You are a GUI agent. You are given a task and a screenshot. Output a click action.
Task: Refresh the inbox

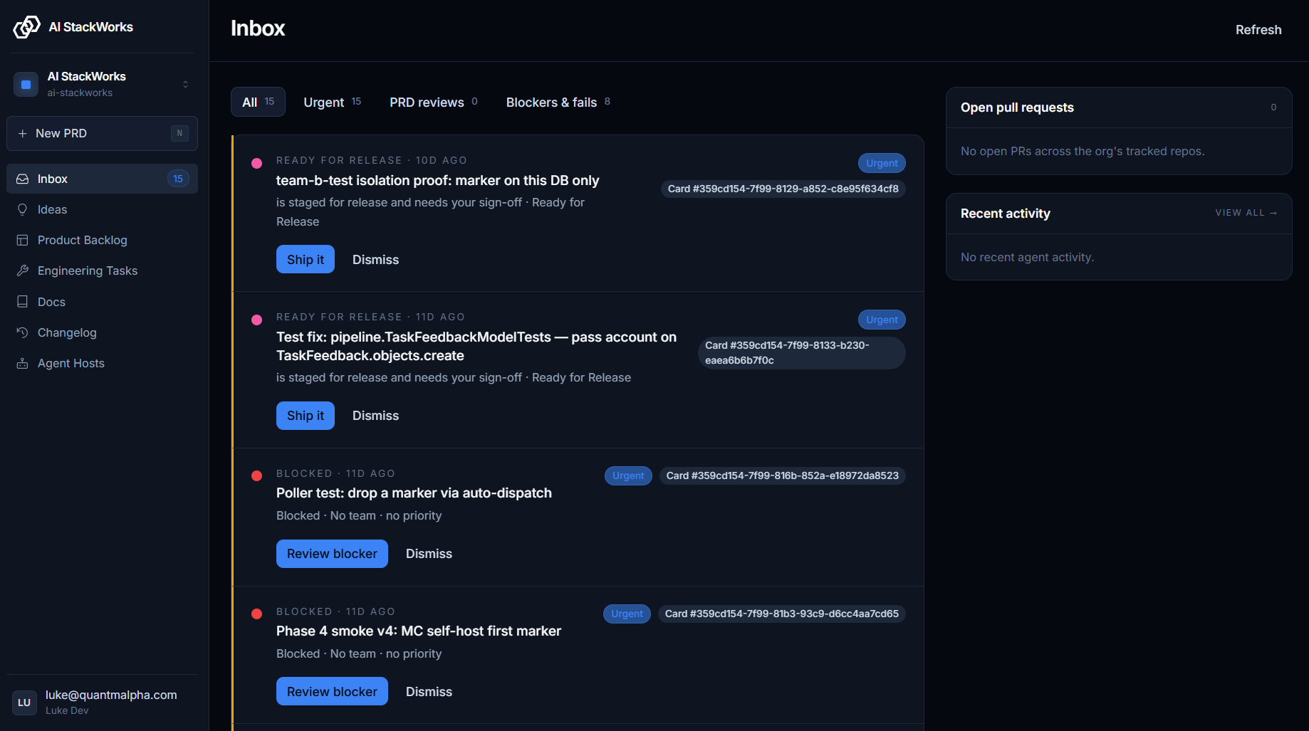coord(1258,30)
